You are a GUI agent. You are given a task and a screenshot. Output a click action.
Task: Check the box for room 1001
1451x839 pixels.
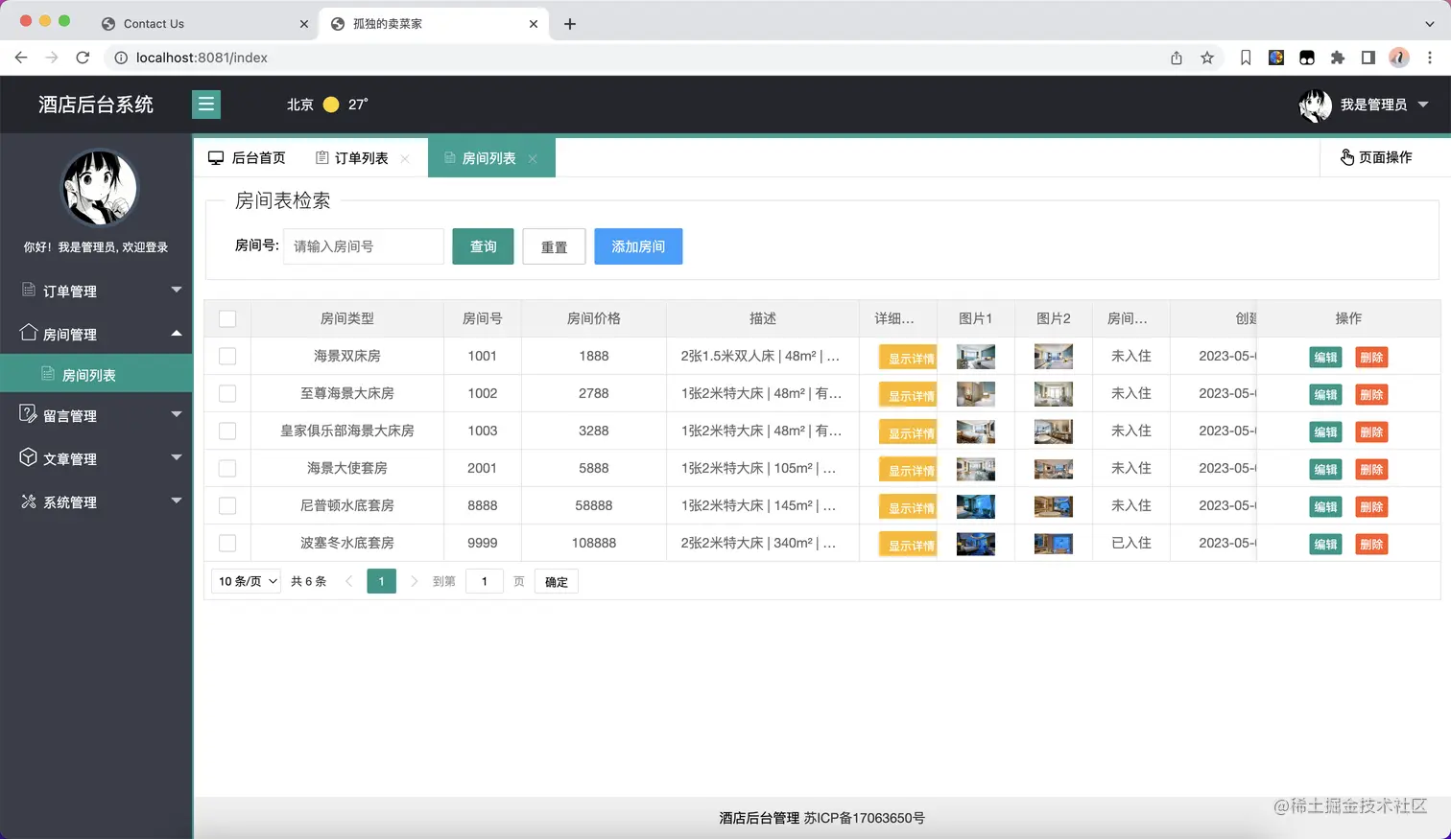tap(227, 356)
